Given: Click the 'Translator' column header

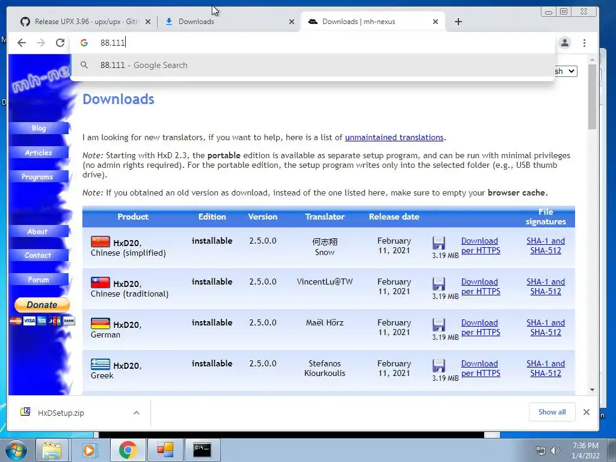Looking at the screenshot, I should click(x=324, y=217).
